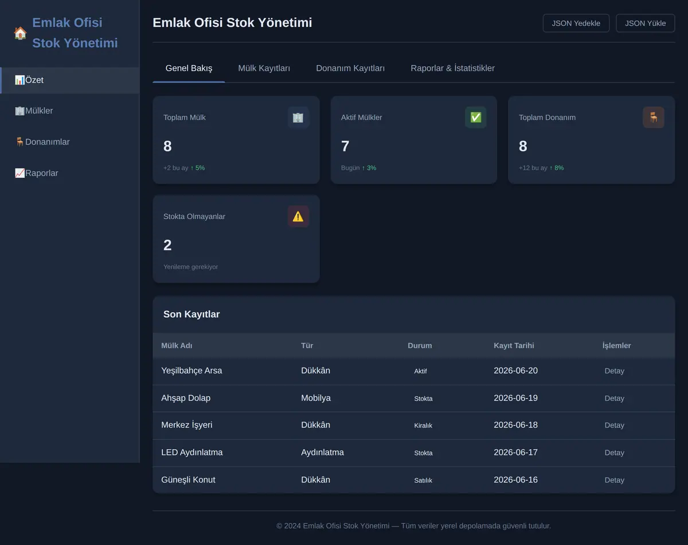Click the Mülk Adı column header
The image size is (688, 545).
(177, 346)
